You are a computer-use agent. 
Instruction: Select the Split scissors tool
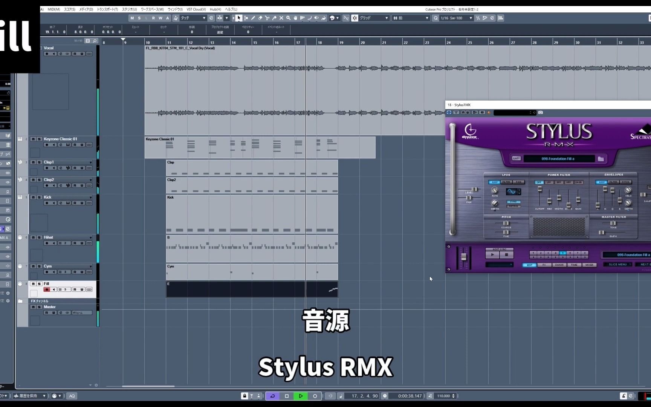267,18
